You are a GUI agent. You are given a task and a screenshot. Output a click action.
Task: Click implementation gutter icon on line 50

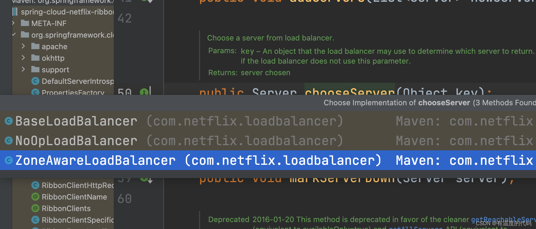coord(144,92)
